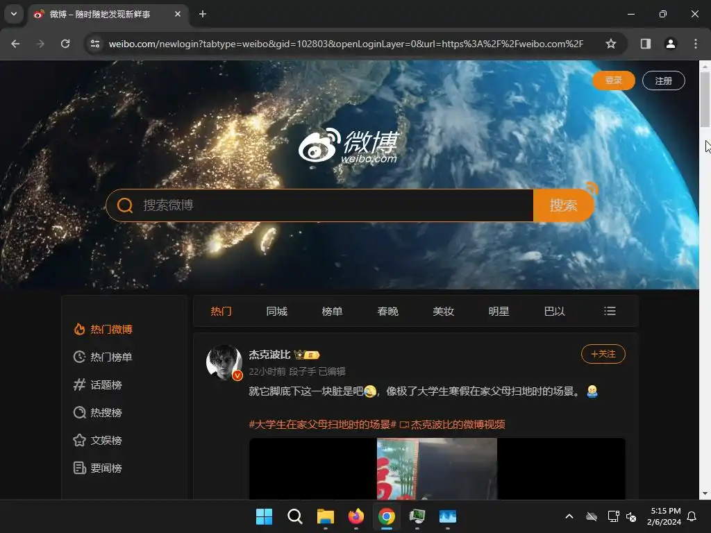Image resolution: width=711 pixels, height=533 pixels.
Task: Close the 微博 browser tab
Action: [x=178, y=14]
